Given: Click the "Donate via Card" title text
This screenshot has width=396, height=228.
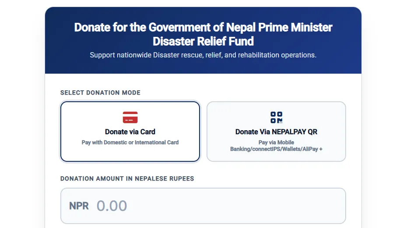Looking at the screenshot, I should 130,132.
